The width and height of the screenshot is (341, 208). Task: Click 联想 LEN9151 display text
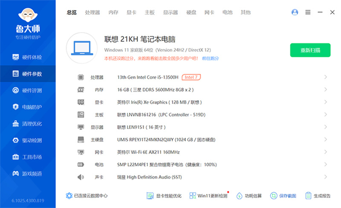(142, 127)
